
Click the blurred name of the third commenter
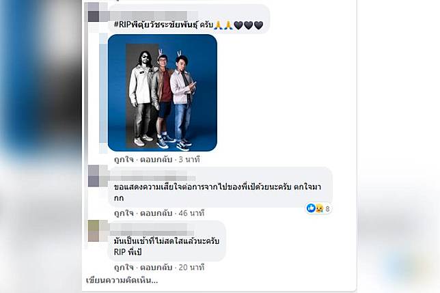152,229
